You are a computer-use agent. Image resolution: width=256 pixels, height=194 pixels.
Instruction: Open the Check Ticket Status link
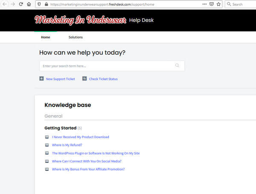point(103,79)
